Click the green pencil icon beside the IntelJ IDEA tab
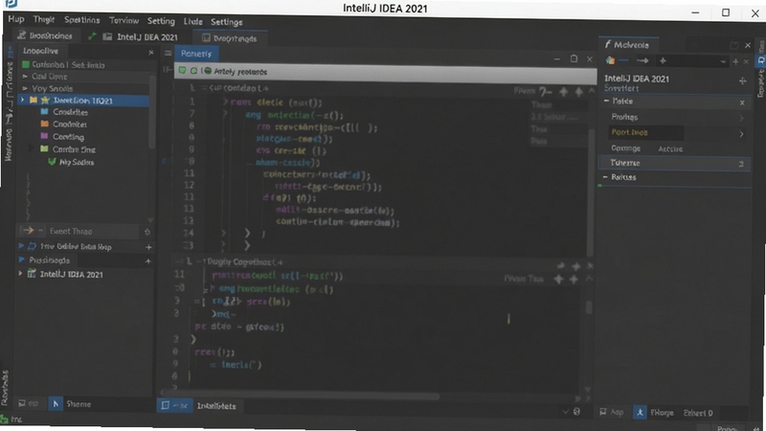766x431 pixels. (x=92, y=36)
